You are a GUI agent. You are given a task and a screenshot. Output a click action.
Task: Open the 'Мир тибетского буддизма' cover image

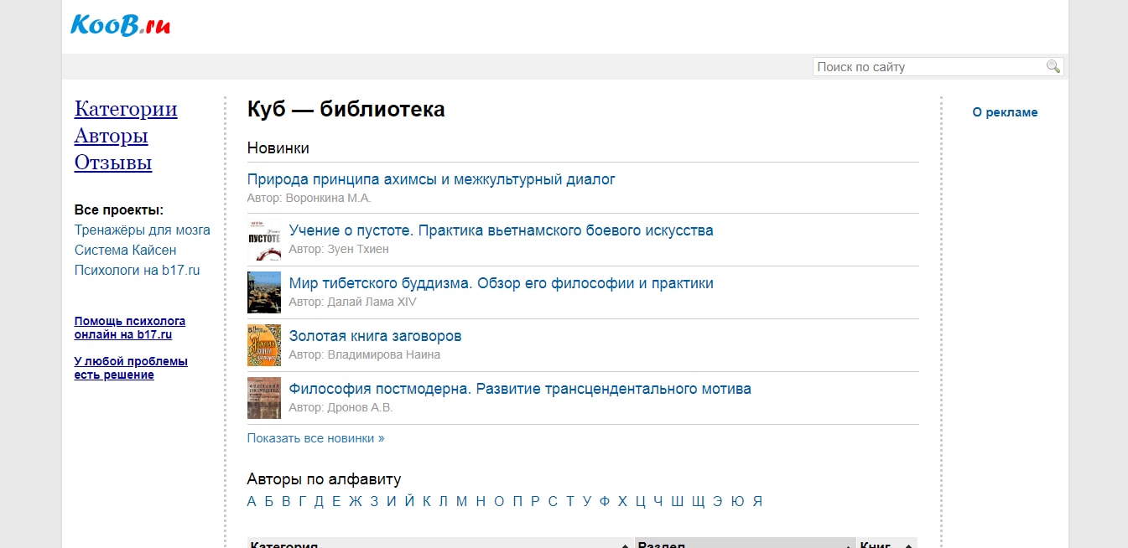263,292
